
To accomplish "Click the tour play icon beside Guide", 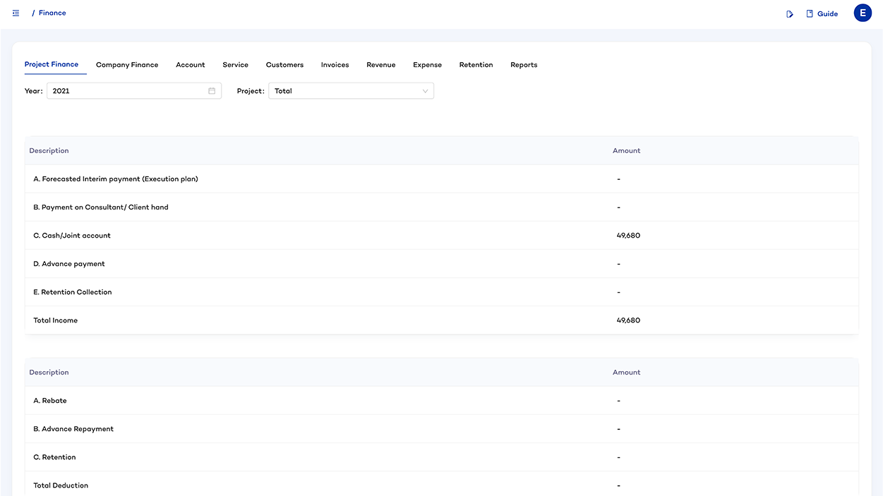I will click(x=790, y=14).
